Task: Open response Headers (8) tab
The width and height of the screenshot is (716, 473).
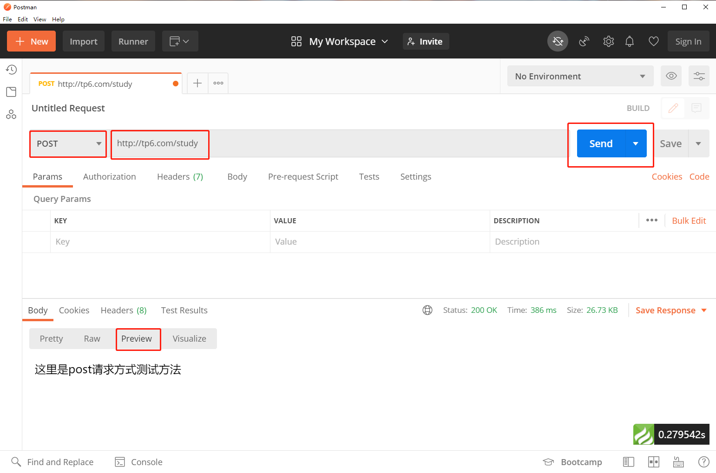Action: 124,310
